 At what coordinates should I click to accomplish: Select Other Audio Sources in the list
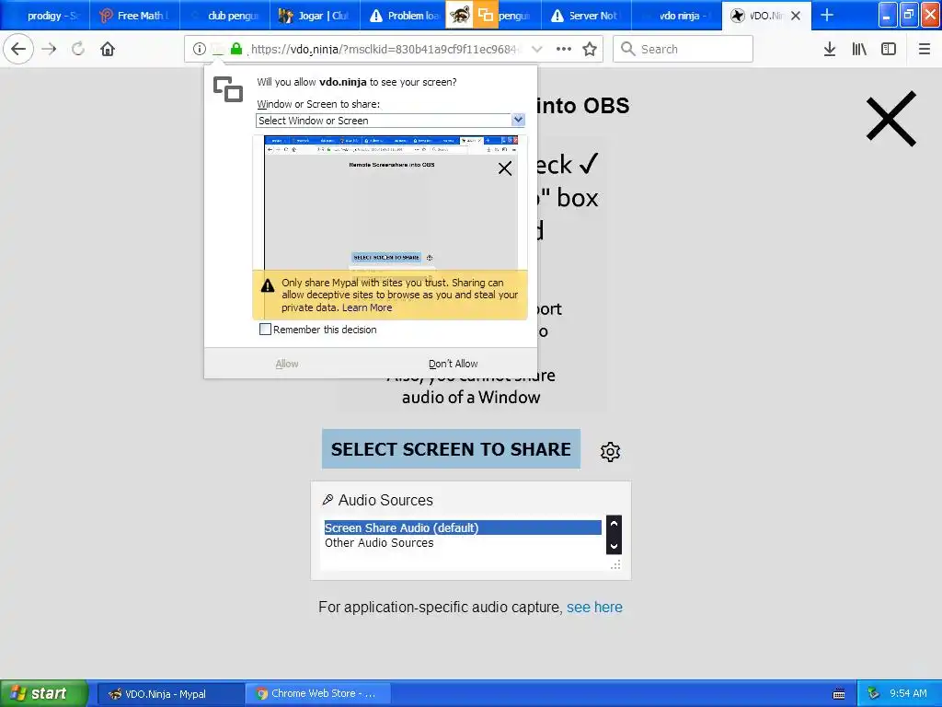(463, 543)
